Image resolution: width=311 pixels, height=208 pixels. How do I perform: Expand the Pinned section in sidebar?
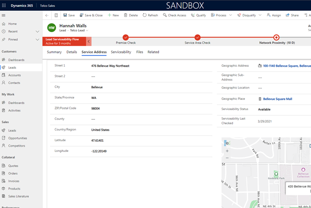[37, 39]
